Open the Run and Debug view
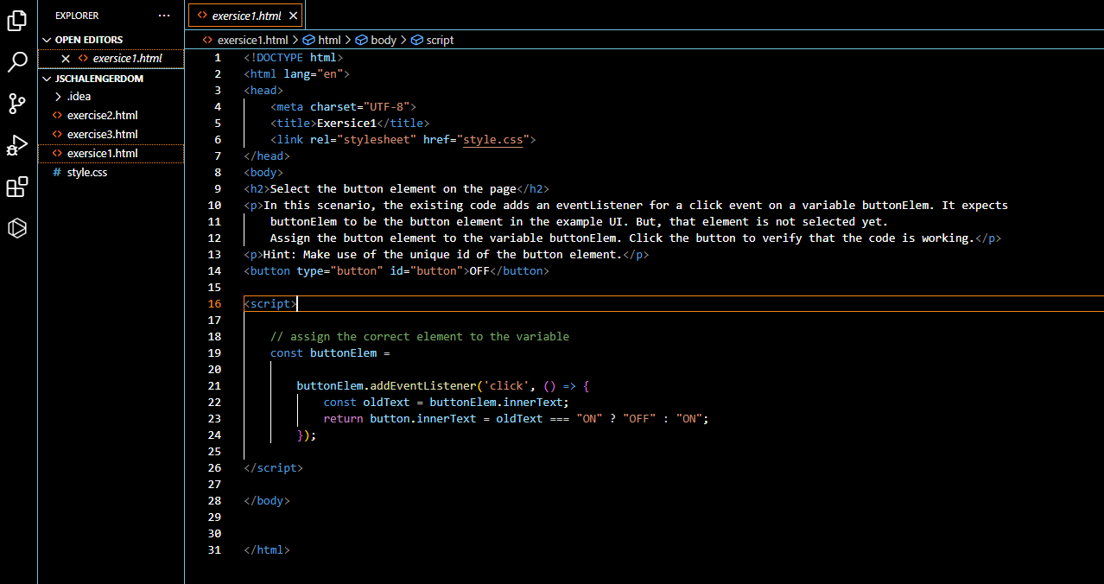 (x=16, y=145)
